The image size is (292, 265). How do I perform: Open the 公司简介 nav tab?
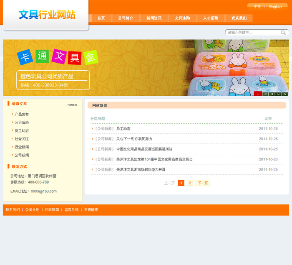click(x=126, y=18)
